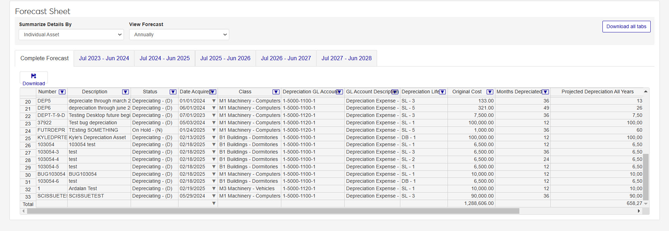The width and height of the screenshot is (669, 231).
Task: Open date dropdown for DEPT-T-9-D row 07/01/2023
Action: (214, 115)
